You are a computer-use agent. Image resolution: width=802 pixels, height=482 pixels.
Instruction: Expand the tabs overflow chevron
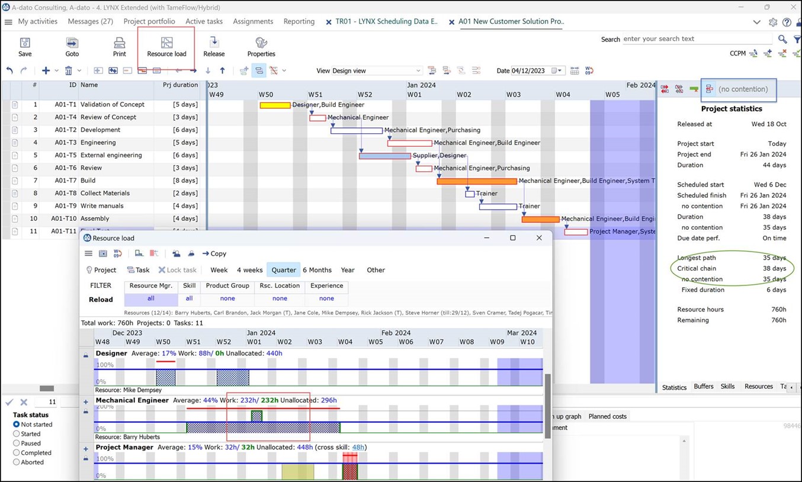[756, 22]
